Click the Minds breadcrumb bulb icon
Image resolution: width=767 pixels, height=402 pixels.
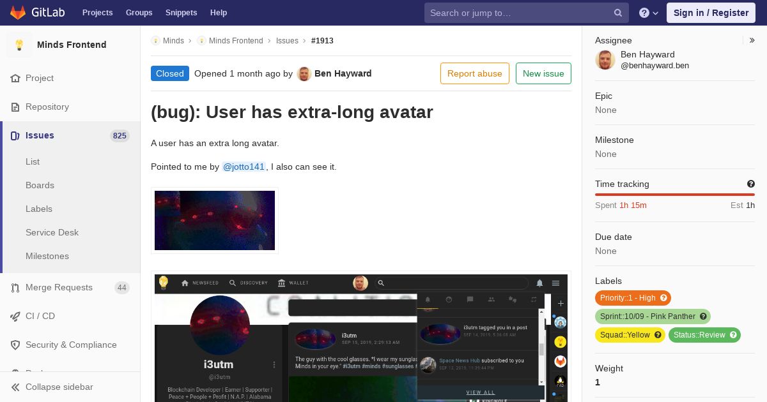coord(155,41)
